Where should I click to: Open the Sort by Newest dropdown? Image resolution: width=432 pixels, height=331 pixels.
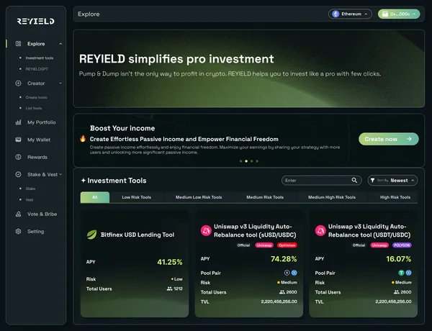[392, 181]
